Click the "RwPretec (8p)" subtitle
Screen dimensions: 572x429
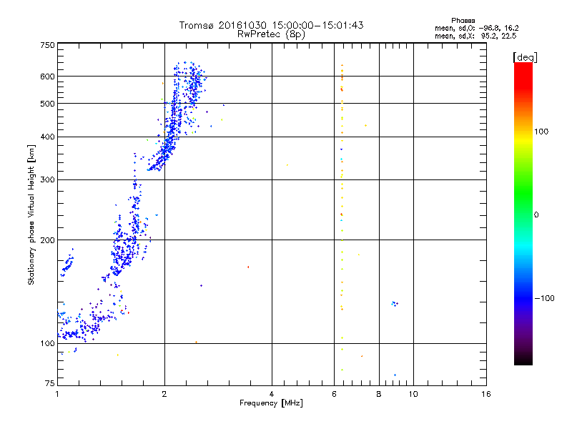tap(271, 34)
